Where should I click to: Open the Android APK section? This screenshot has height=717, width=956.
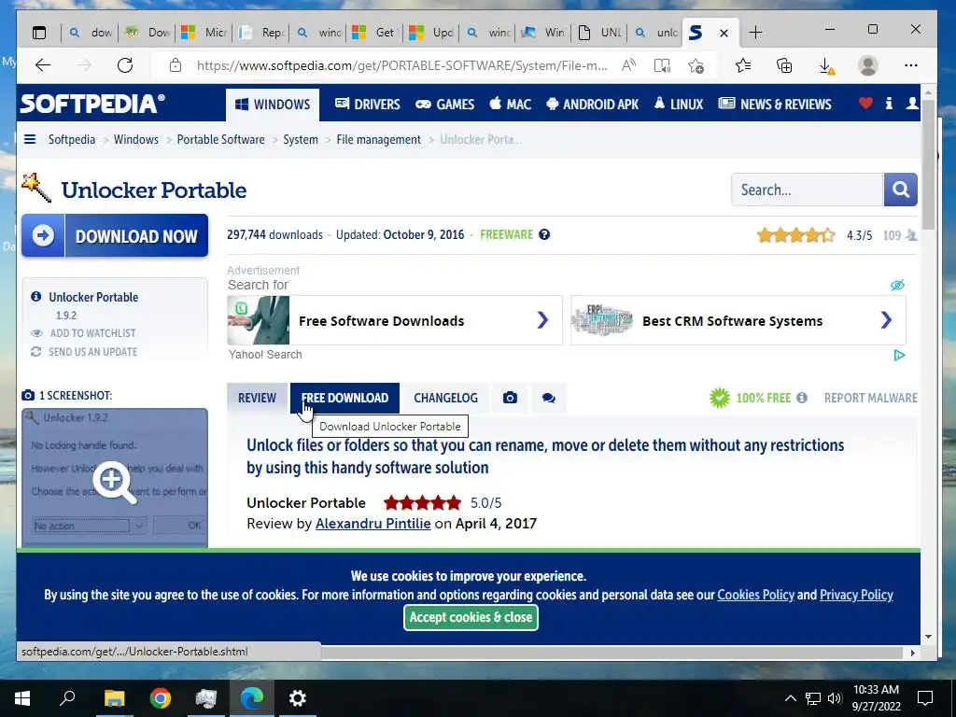click(593, 105)
